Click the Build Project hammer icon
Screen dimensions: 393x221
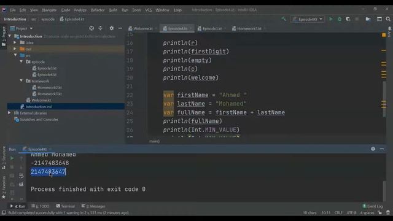(284, 19)
